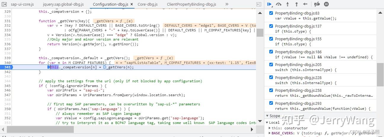Set breakpoint on line 345 gutter
This screenshot has height=137, width=384.
(7, 86)
